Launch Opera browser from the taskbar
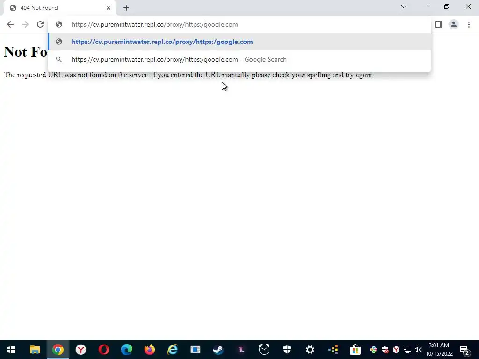Viewport: 479px width, 359px height. pyautogui.click(x=104, y=350)
